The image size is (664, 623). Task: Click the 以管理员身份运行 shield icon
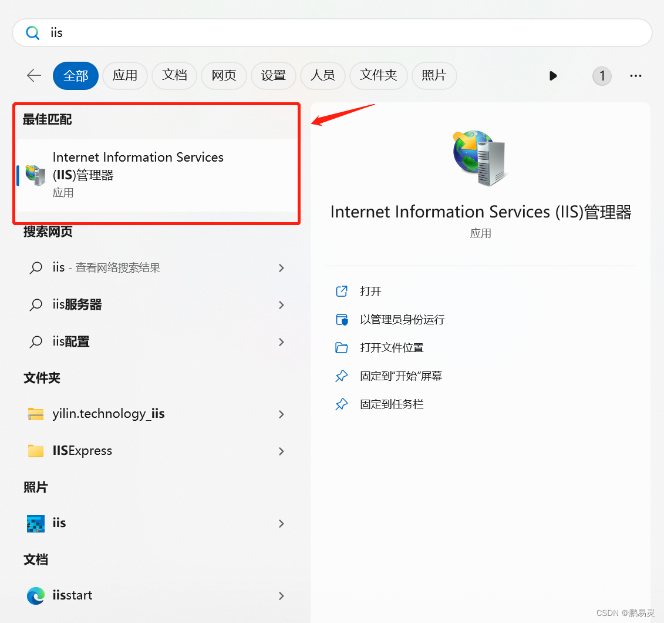[342, 319]
